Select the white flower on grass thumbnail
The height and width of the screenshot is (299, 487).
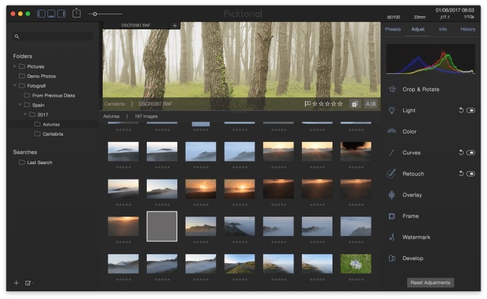356,264
